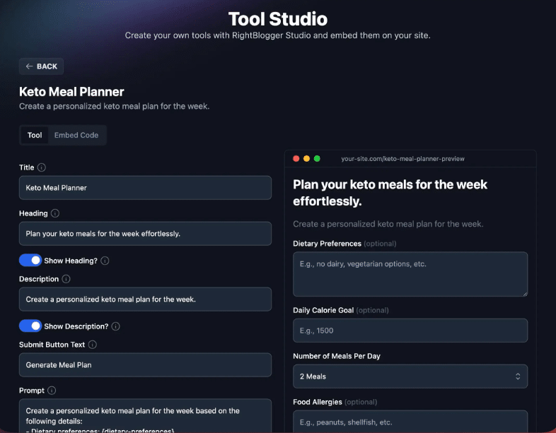Edit the Heading text field
Image resolution: width=556 pixels, height=433 pixels.
click(146, 234)
